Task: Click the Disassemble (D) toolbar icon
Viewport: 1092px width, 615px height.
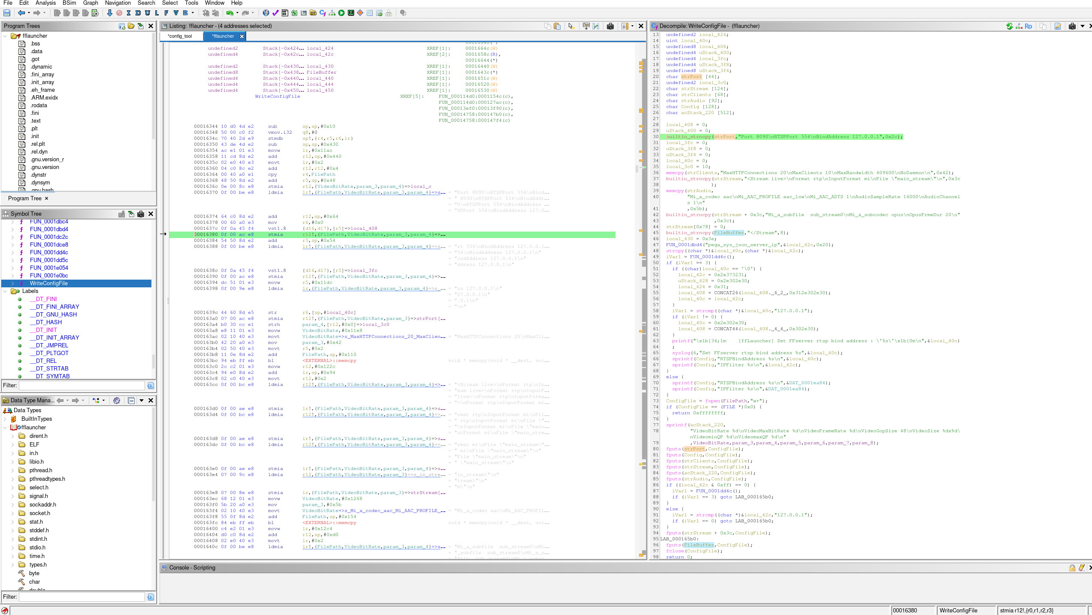Action: point(138,13)
